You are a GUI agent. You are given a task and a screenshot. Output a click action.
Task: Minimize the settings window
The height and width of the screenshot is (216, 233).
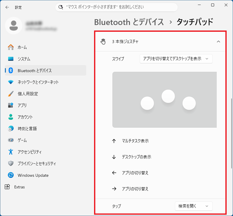point(199,5)
